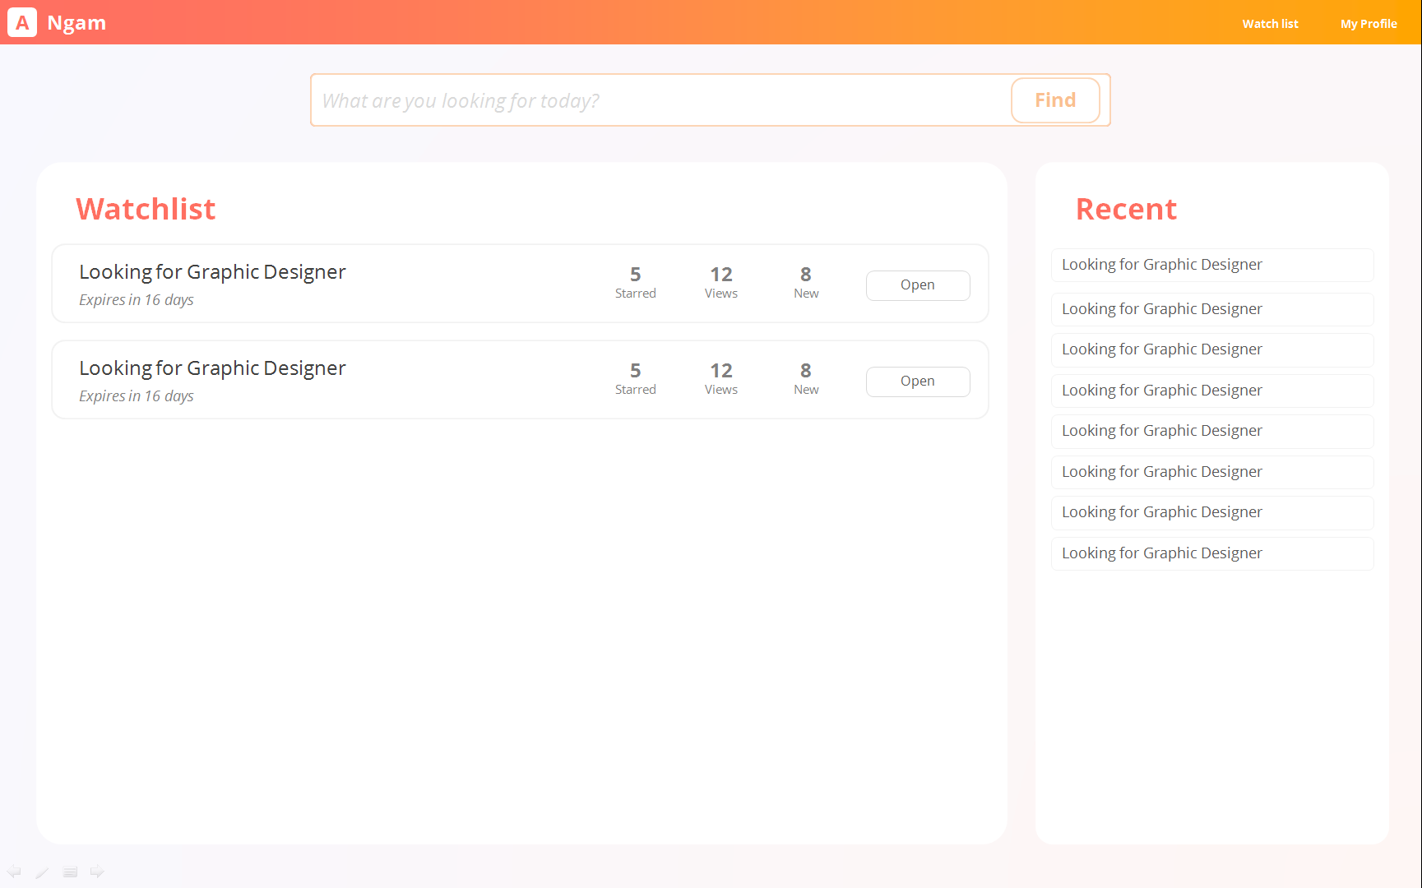Go to previous slide with left arrow icon
The width and height of the screenshot is (1422, 888).
click(x=14, y=872)
